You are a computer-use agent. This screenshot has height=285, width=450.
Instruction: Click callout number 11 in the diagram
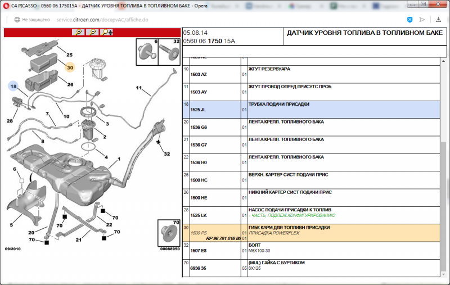coord(138,88)
